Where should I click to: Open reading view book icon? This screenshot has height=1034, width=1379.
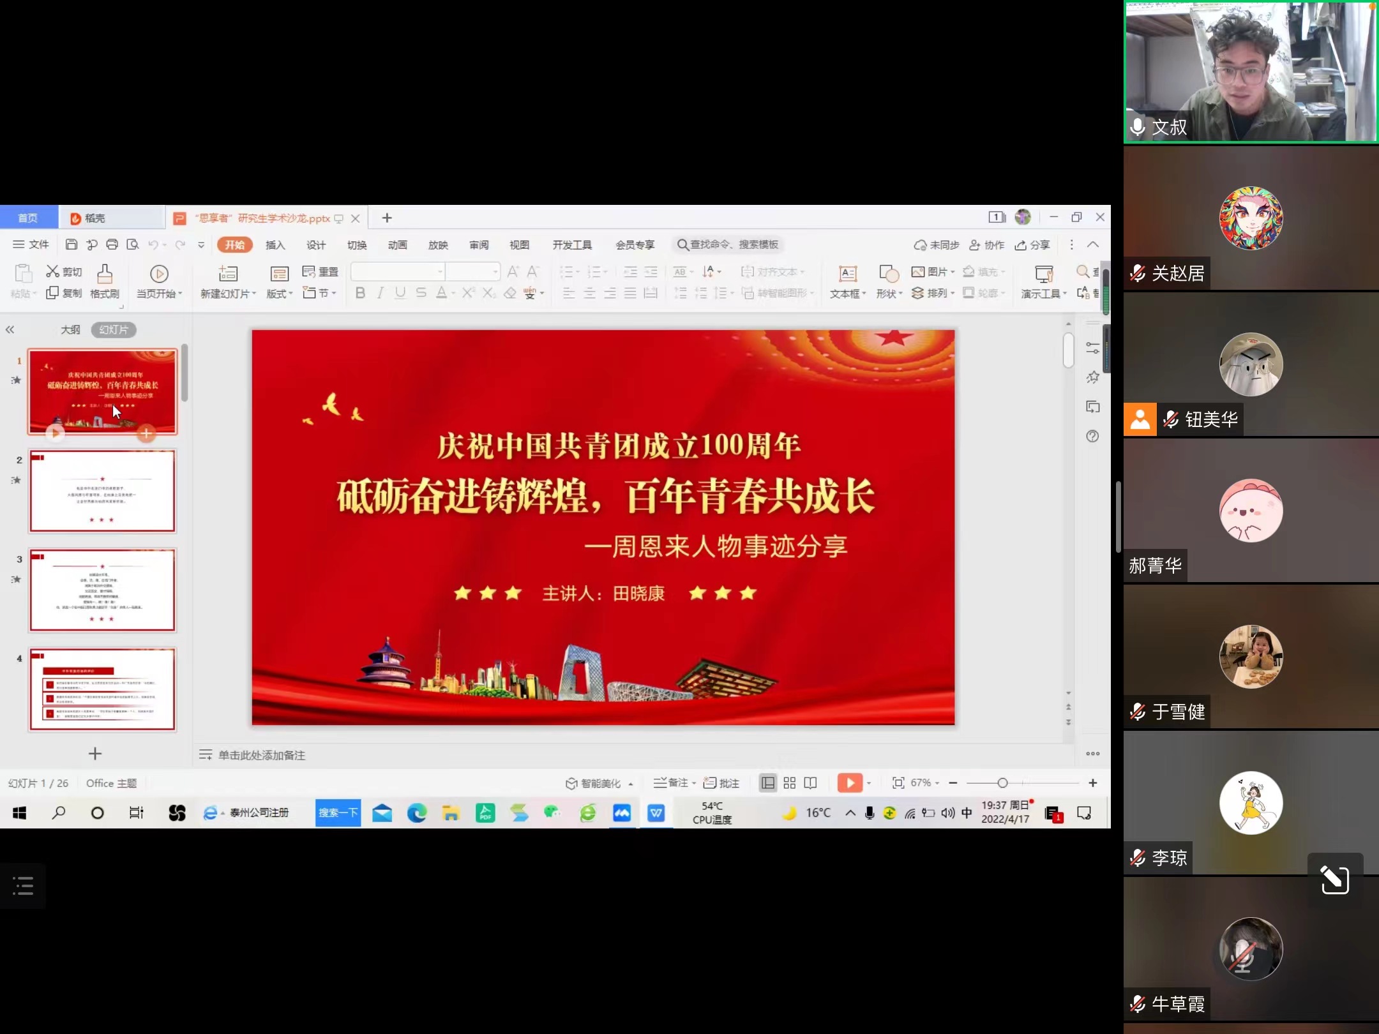810,783
